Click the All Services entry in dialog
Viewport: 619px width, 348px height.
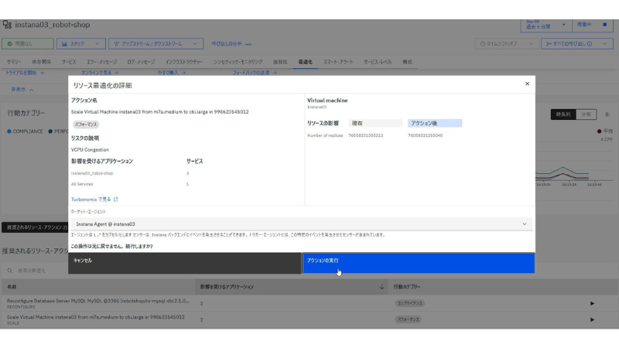tap(82, 184)
